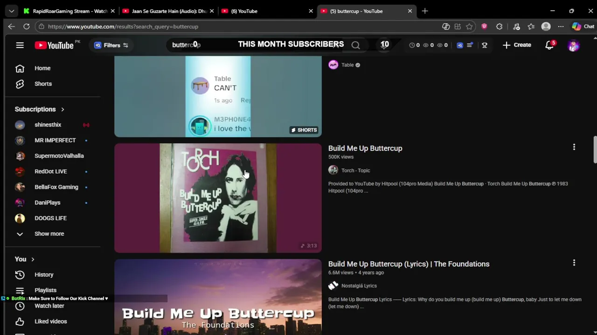Close the Jaan Se Guzarte Hain tab
597x335 pixels.
point(212,11)
